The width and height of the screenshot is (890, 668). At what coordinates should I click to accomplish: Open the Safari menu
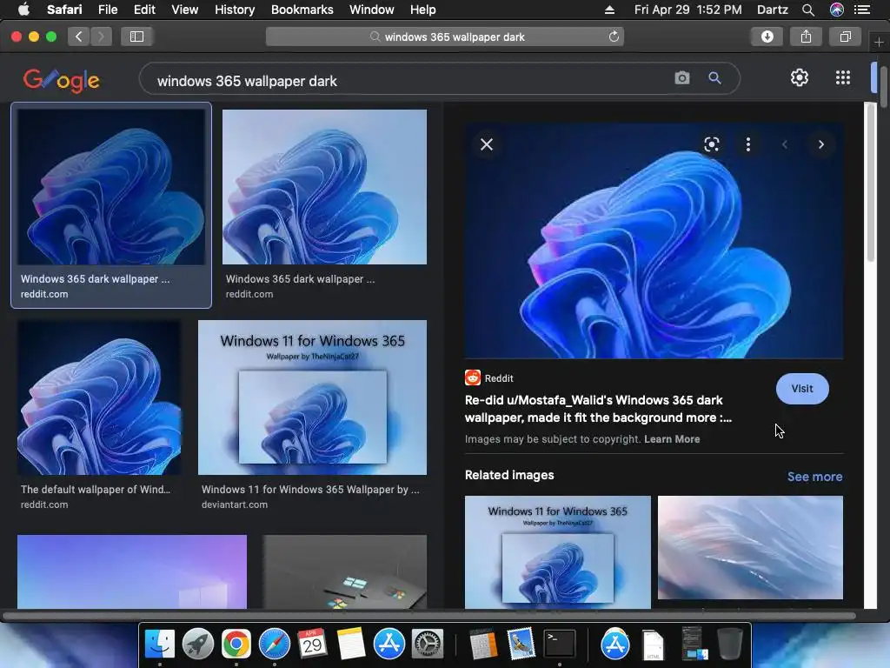pos(64,10)
